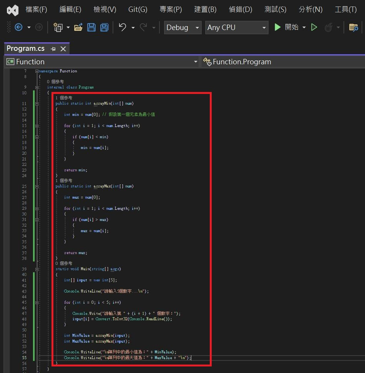365x373 pixels.
Task: Collapse the for loop at line 15
Action: pos(37,126)
